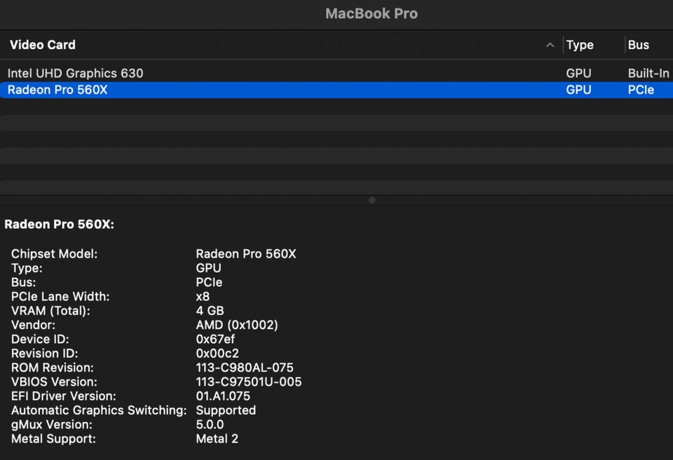Click the Device ID value 0x67ef
The height and width of the screenshot is (460, 673).
pyautogui.click(x=215, y=340)
